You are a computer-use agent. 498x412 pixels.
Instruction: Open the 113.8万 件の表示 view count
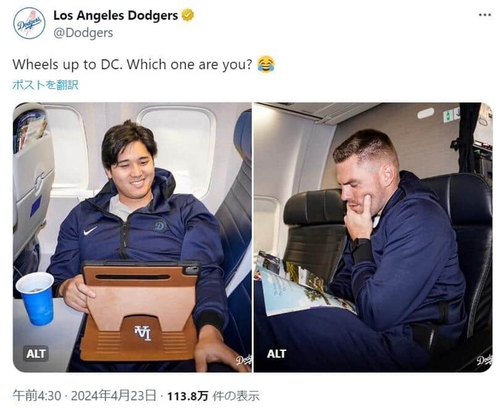point(213,396)
